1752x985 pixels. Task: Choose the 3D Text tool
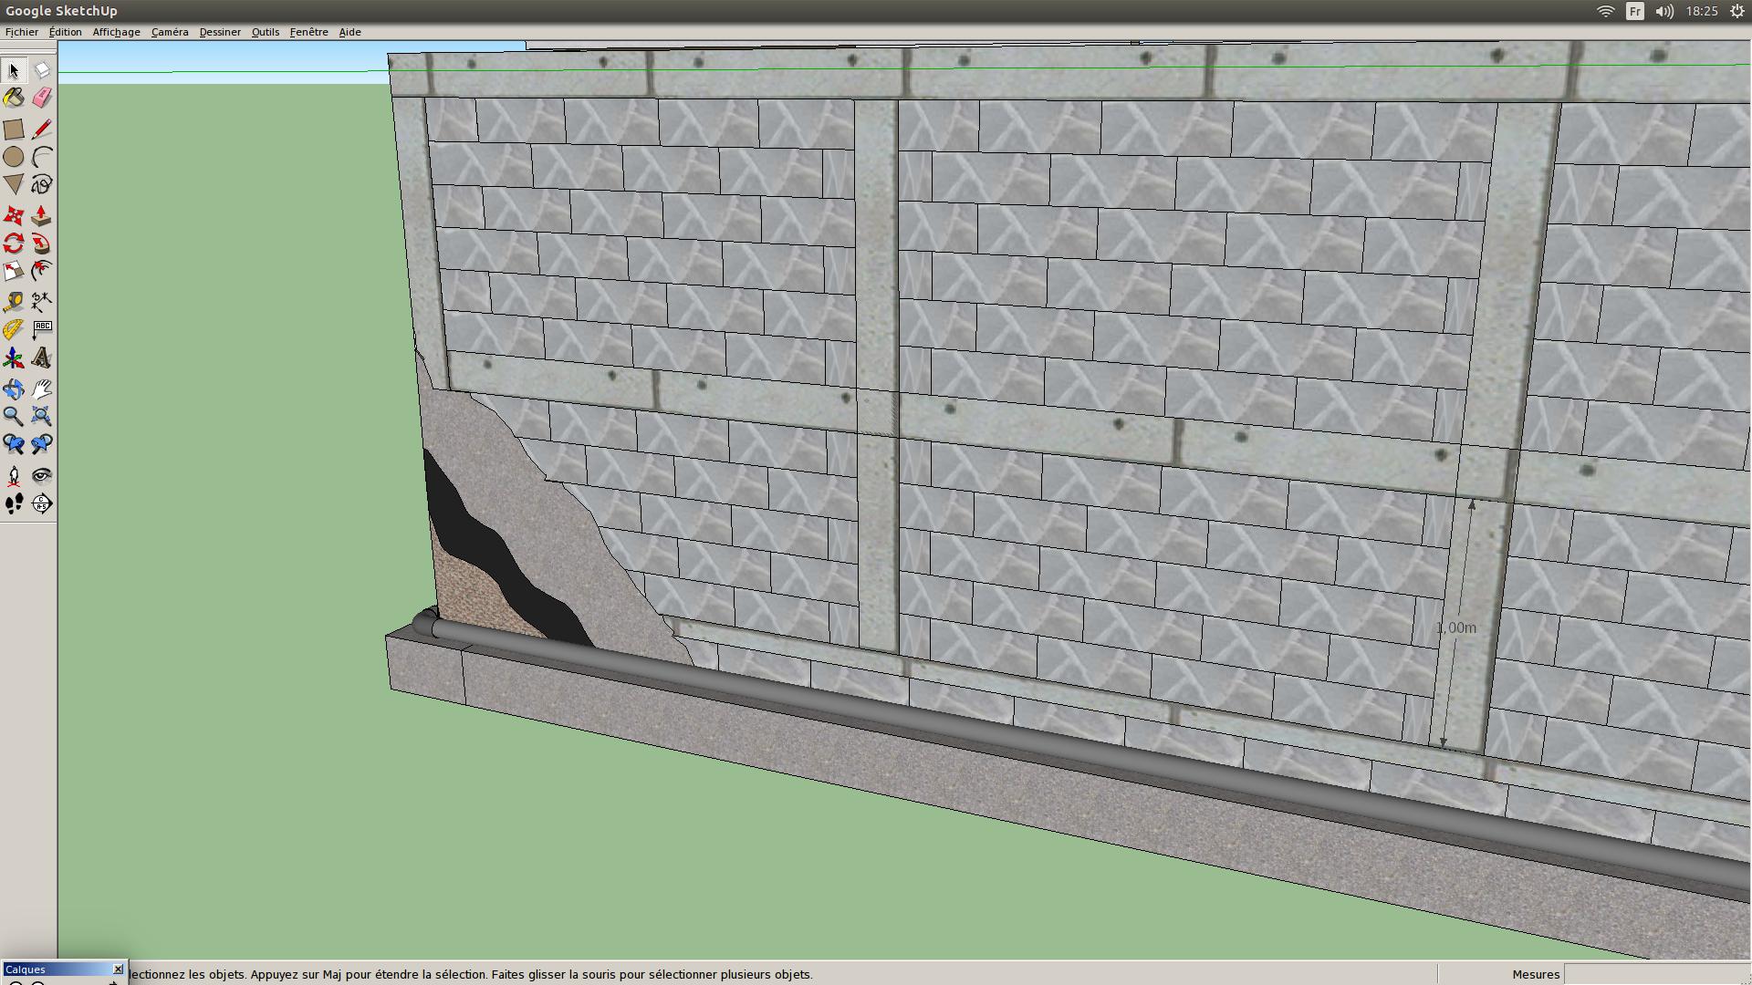point(41,358)
